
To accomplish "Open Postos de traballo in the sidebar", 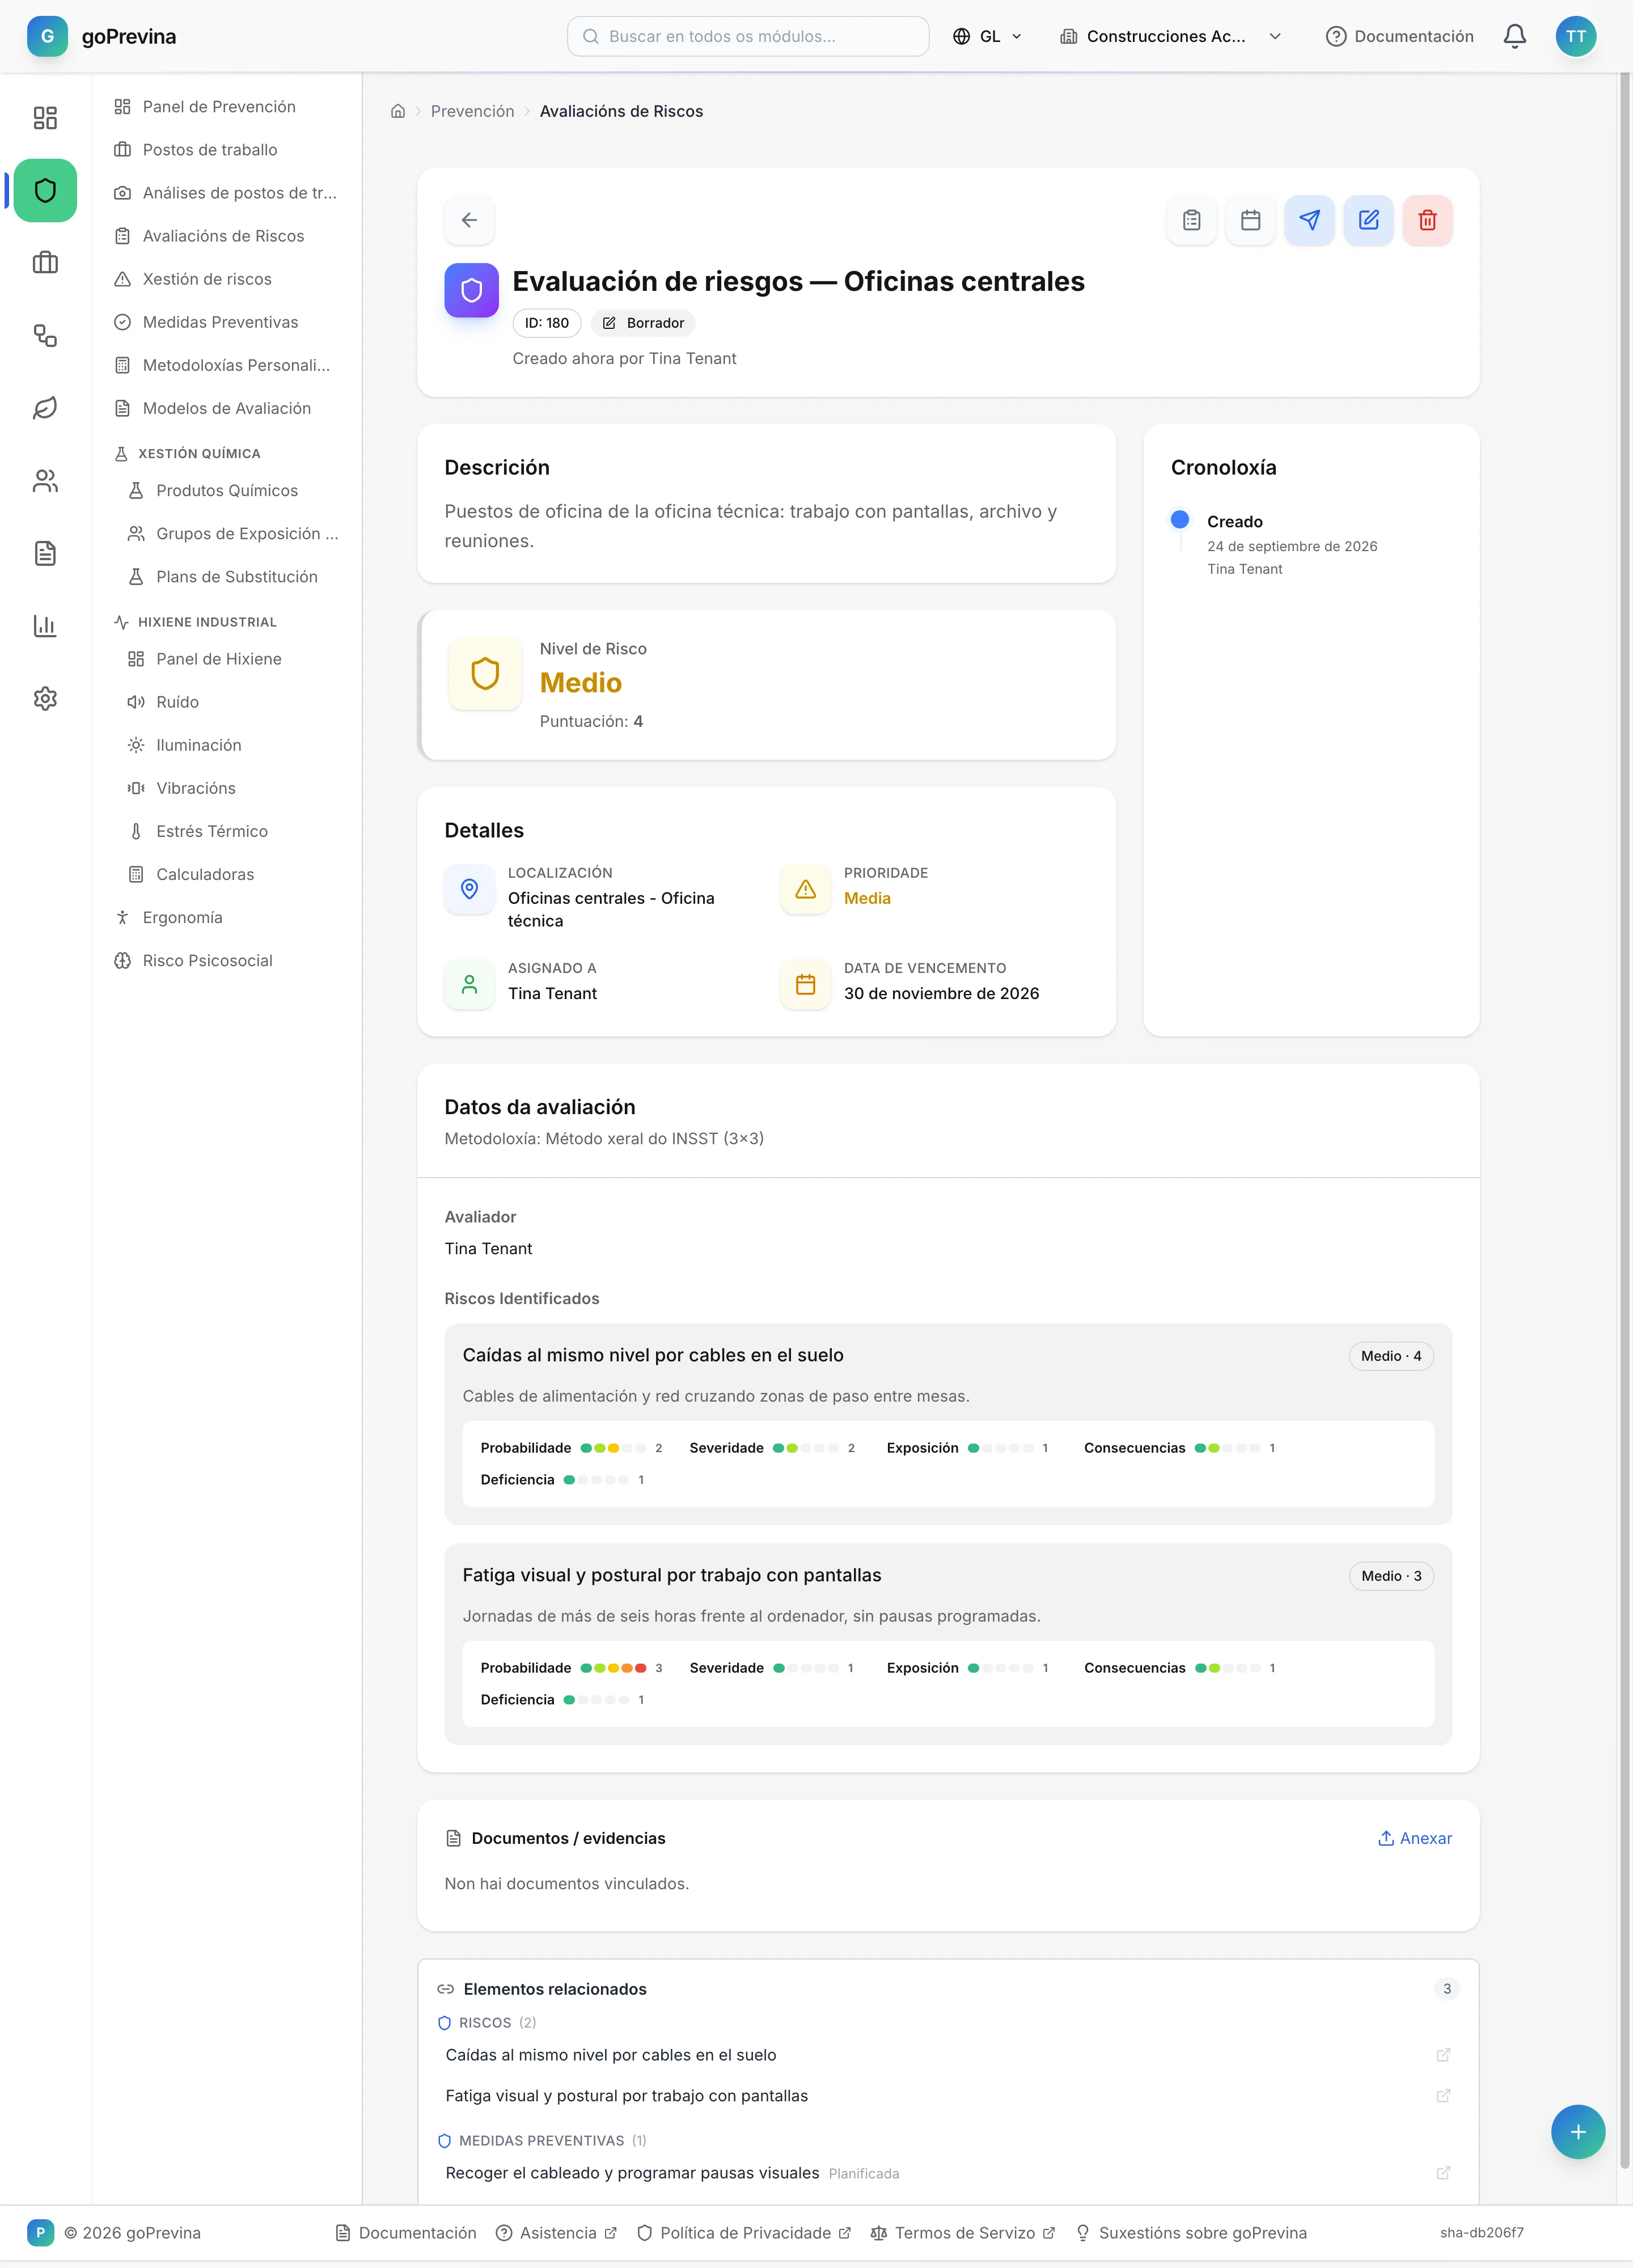I will pos(226,150).
